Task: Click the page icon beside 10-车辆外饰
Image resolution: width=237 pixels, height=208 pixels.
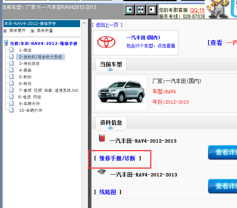Action: pyautogui.click(x=11, y=110)
